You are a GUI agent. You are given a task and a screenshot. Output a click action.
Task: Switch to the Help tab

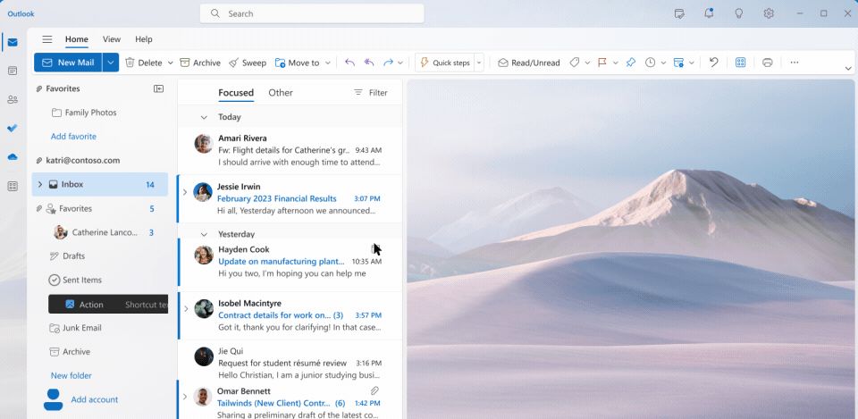(x=143, y=39)
